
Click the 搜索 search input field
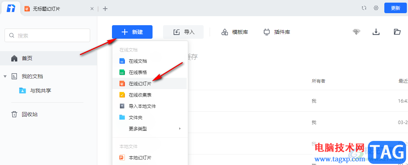[x=47, y=35]
